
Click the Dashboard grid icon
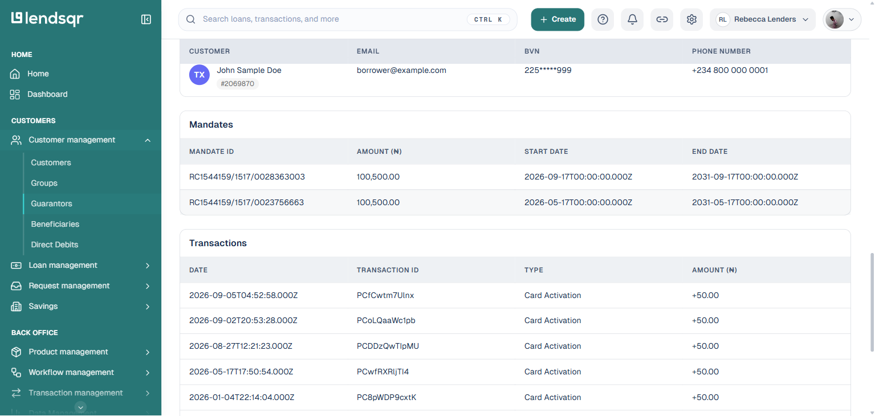[15, 95]
